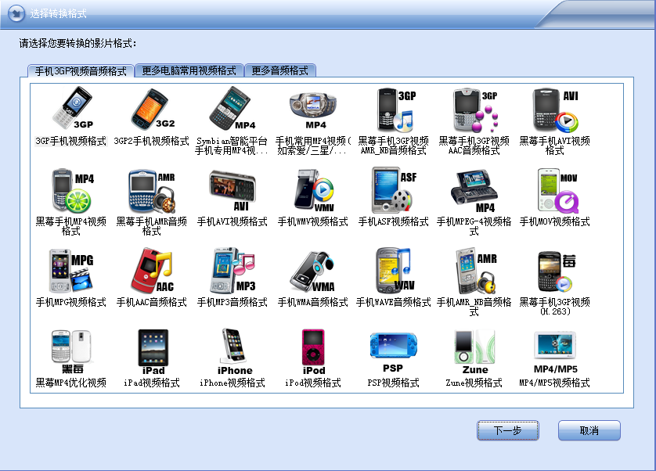This screenshot has width=656, height=471.
Task: Pick the 手机MOV视频格式 QuickTime icon
Action: 558,191
